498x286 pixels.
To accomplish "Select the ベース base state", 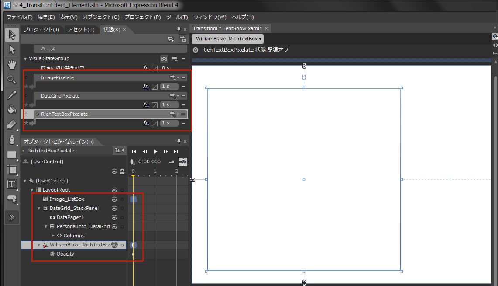I will pyautogui.click(x=110, y=49).
